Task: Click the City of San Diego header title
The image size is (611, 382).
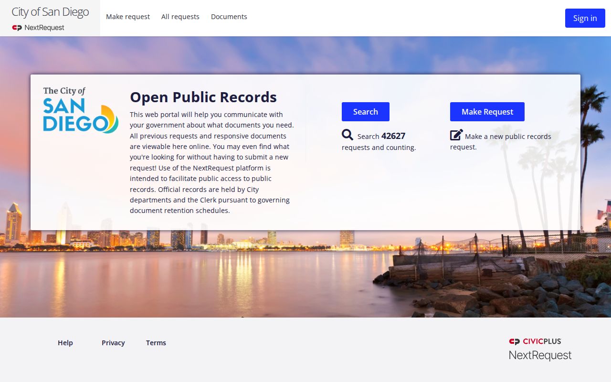Action: click(50, 12)
